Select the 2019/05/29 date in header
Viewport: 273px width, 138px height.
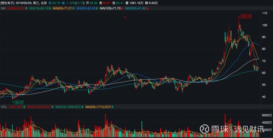coord(23,2)
